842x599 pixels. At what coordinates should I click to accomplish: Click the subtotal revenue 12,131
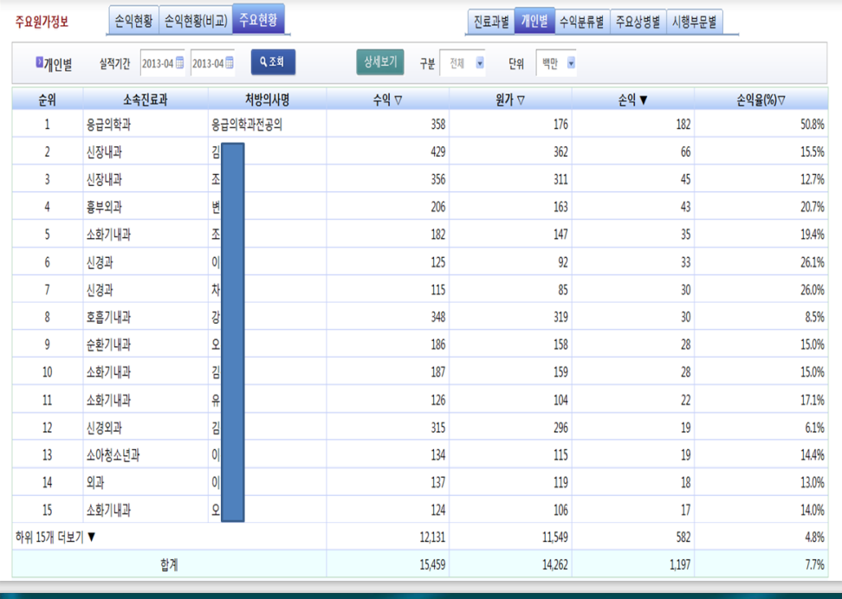pos(433,538)
